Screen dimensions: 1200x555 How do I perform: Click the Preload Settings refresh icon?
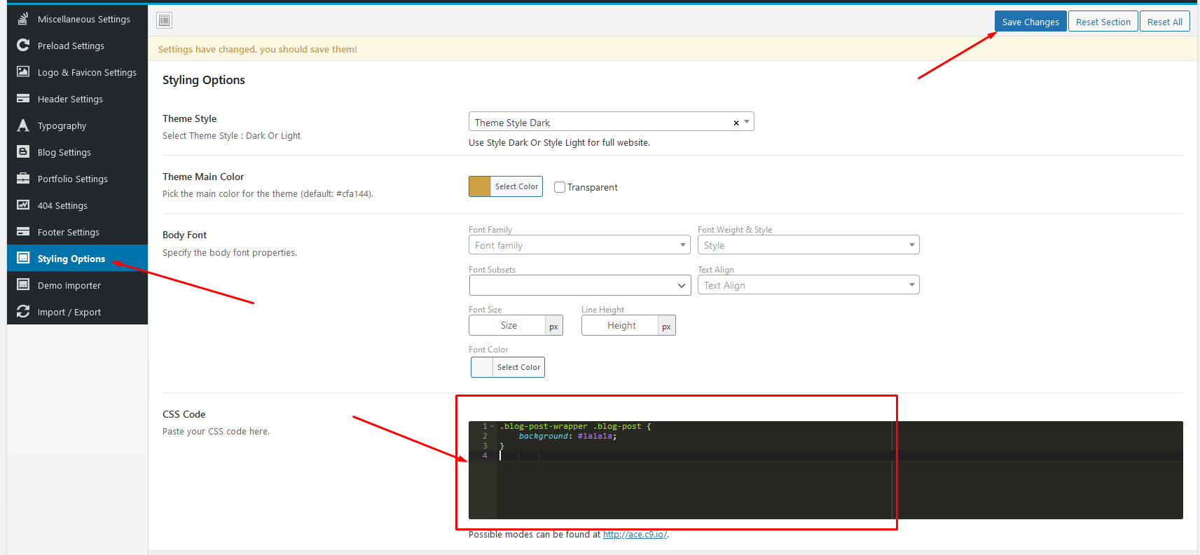pyautogui.click(x=23, y=45)
